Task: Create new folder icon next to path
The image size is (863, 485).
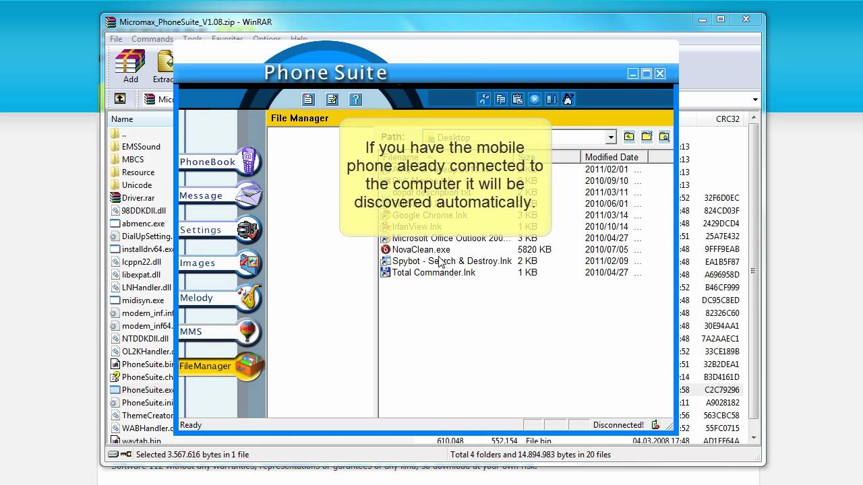Action: coord(647,137)
